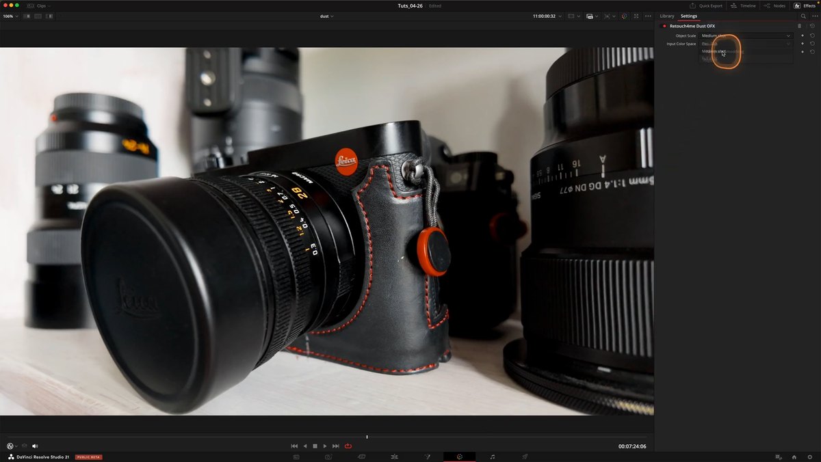Toggle the loop playback button

[348, 446]
